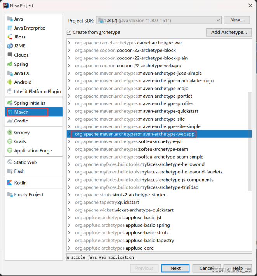Click the archetype list vertical scrollbar
Screen dimensions: 257x276
250,141
